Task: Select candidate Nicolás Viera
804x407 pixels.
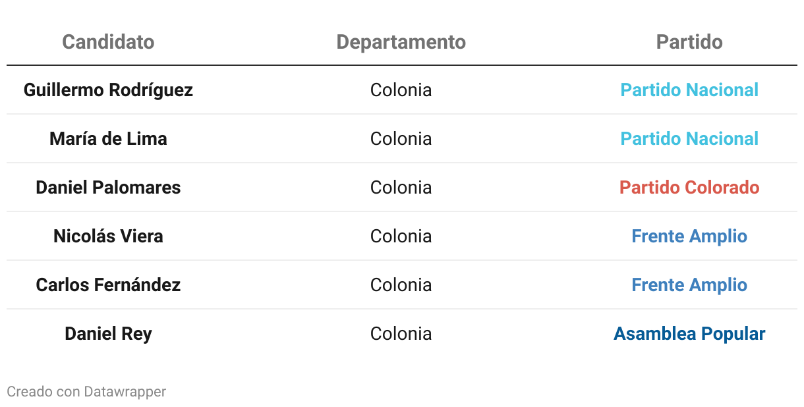Action: click(x=108, y=236)
